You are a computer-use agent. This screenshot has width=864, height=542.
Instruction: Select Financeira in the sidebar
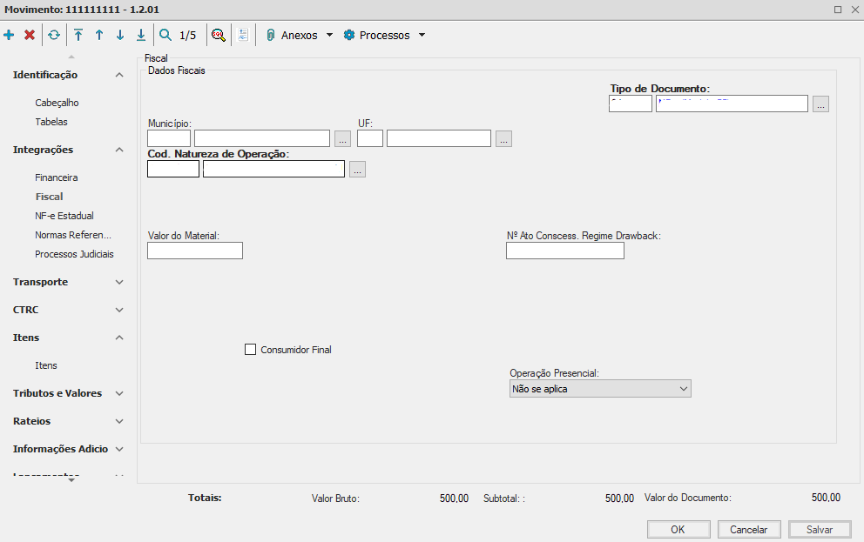pyautogui.click(x=57, y=177)
